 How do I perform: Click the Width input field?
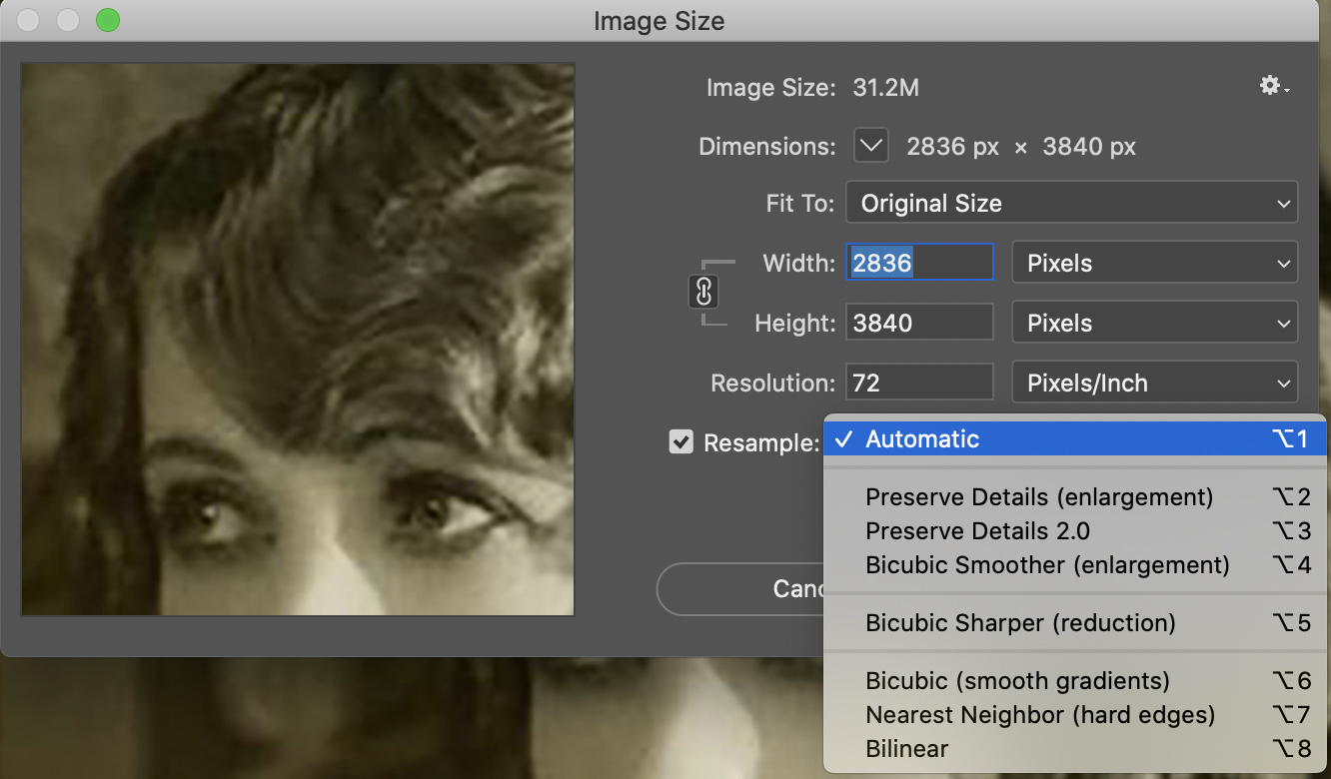919,263
